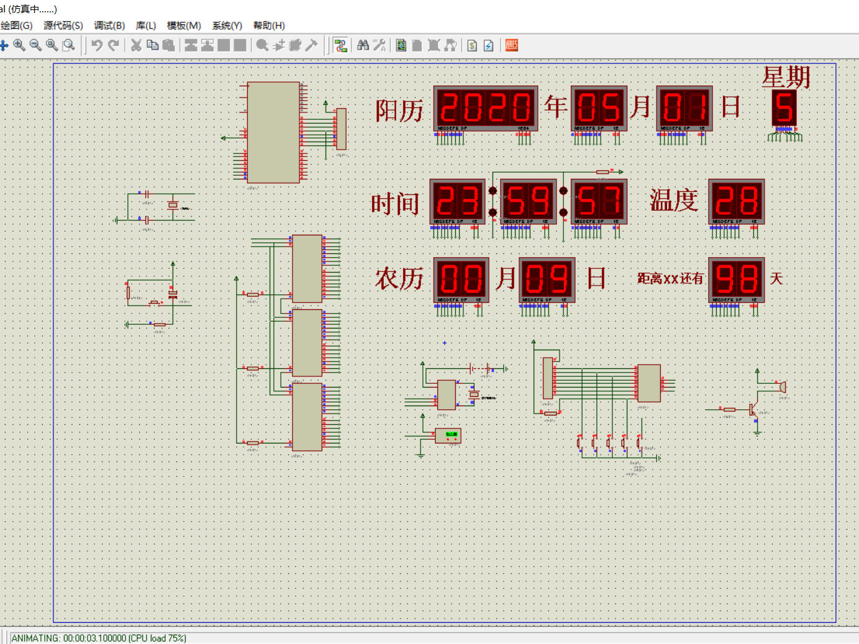Select the hours display showing 23

[x=457, y=202]
